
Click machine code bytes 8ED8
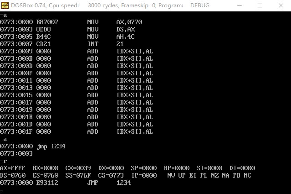pyautogui.click(x=43, y=29)
